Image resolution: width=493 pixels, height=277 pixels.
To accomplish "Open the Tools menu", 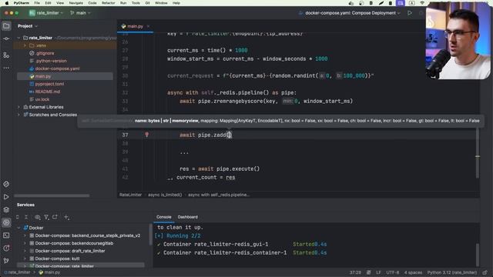I will click(x=136, y=3).
